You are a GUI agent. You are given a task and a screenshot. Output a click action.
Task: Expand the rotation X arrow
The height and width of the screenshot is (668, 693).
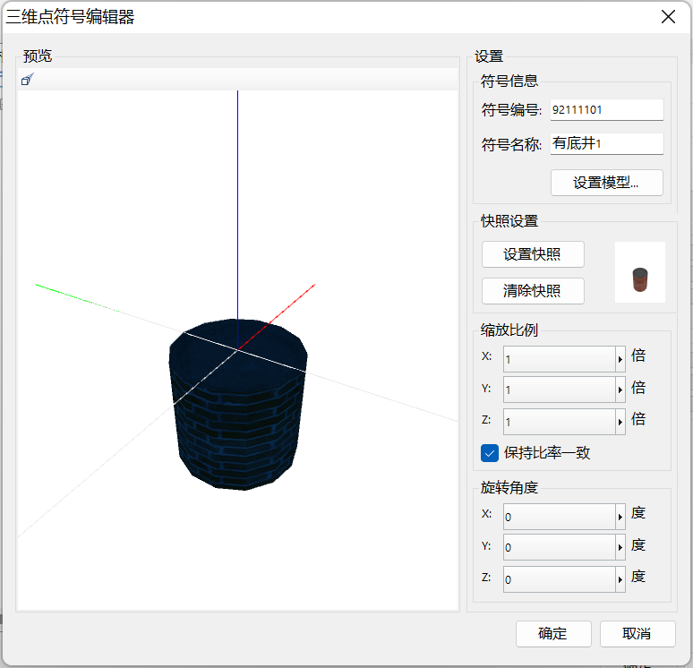(x=620, y=517)
